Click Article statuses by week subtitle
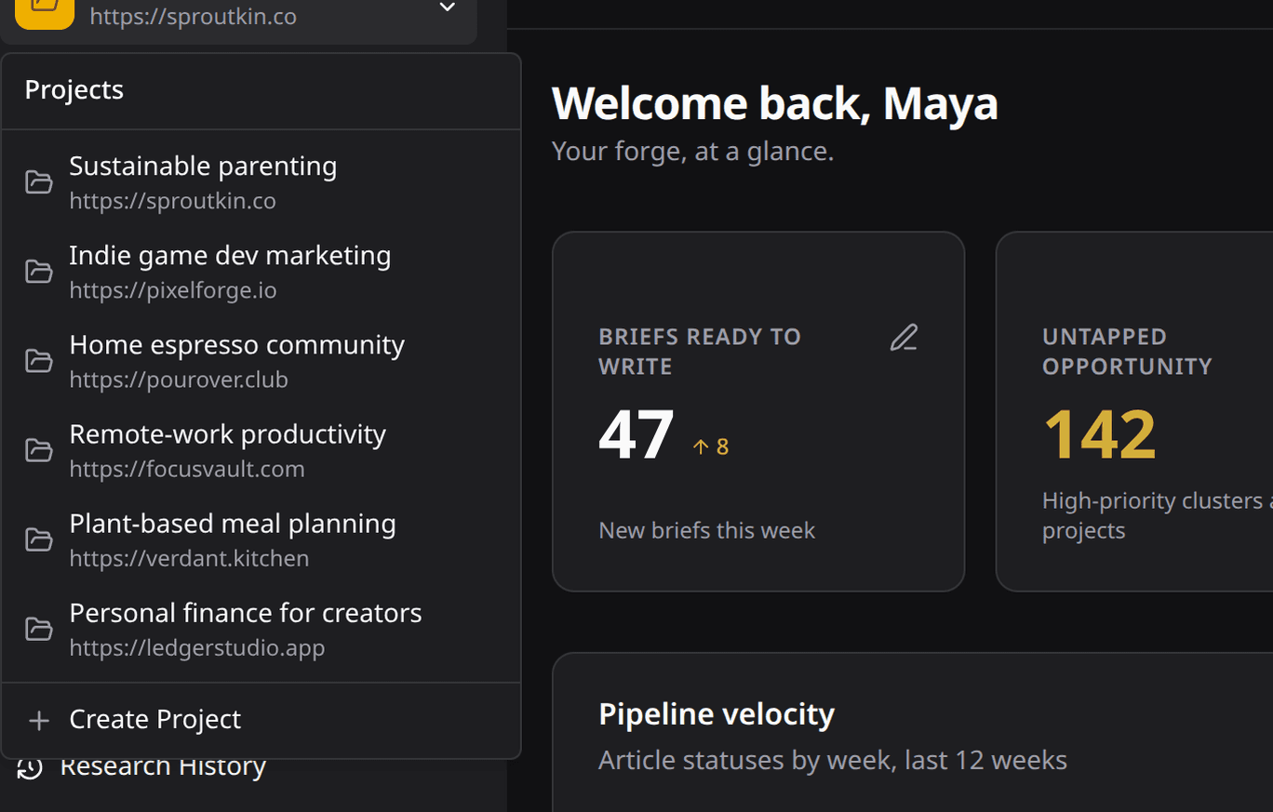Screen dimensions: 1273x812 (833, 760)
